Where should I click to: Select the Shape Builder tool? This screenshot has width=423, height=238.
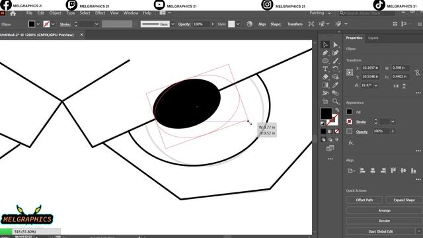pos(335,77)
